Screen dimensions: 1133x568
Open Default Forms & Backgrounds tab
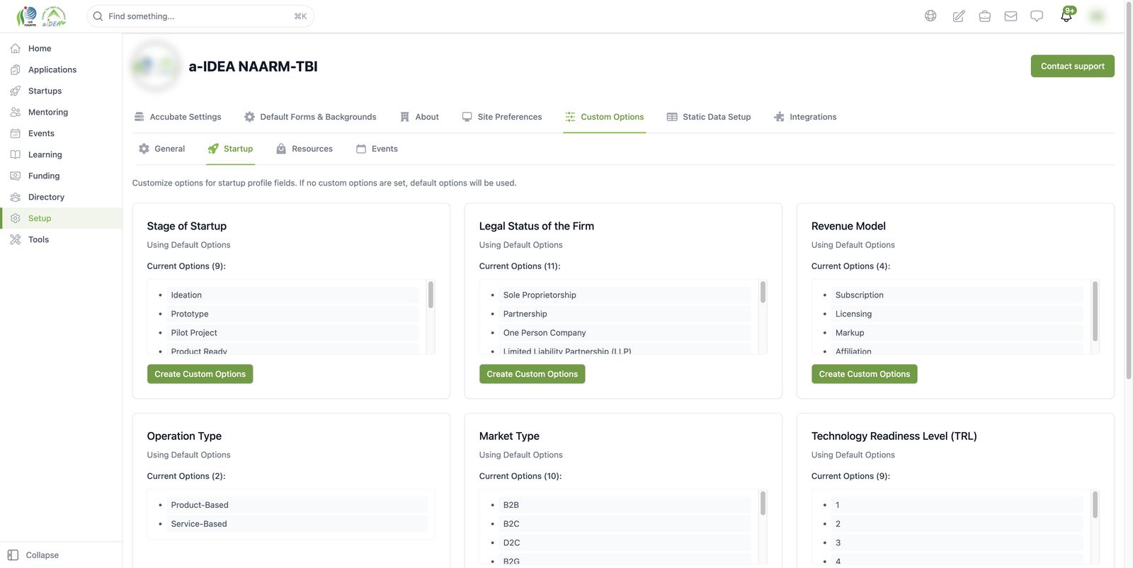click(x=310, y=117)
